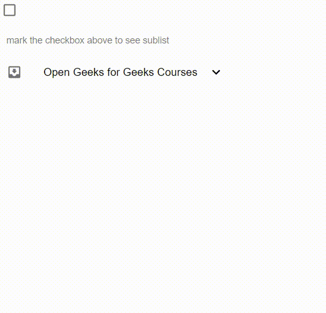Click the chevron-down icon in Courses row
The width and height of the screenshot is (326, 313).
tap(216, 72)
